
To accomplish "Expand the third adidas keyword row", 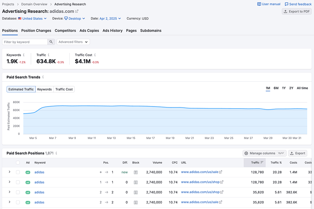I will pos(10,192).
